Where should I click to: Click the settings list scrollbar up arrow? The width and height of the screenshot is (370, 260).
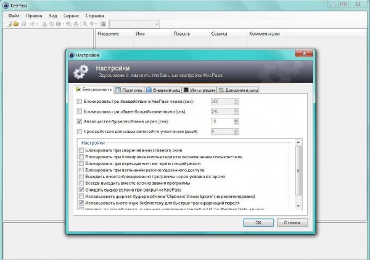click(298, 142)
